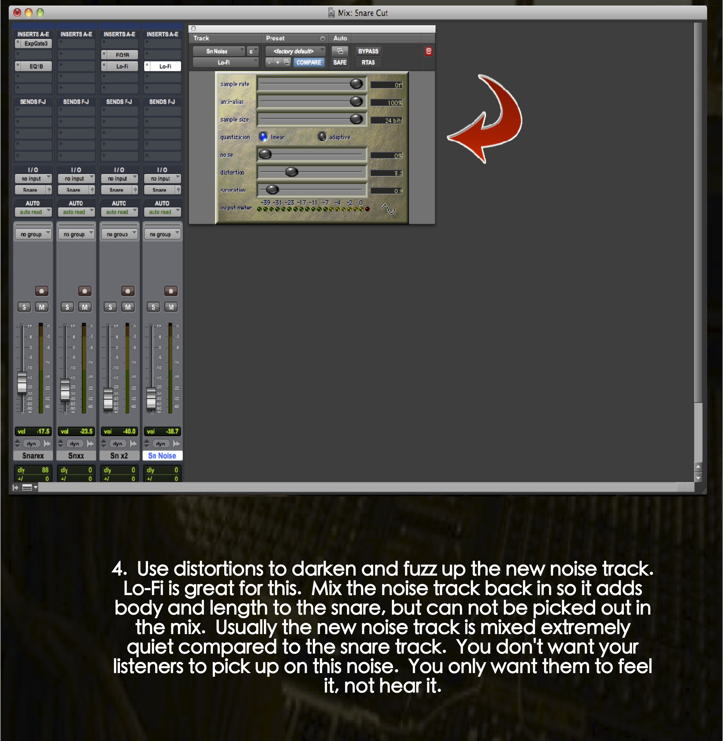Select linear quantization option
Screen dimensions: 723x741
click(x=263, y=137)
